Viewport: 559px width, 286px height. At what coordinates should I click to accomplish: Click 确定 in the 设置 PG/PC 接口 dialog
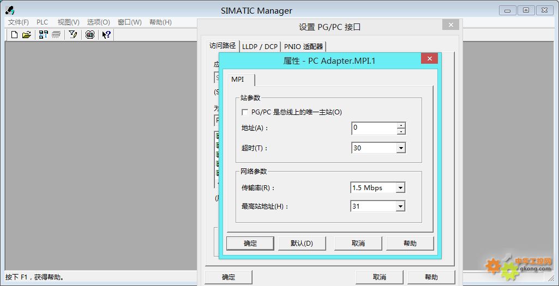tap(229, 277)
